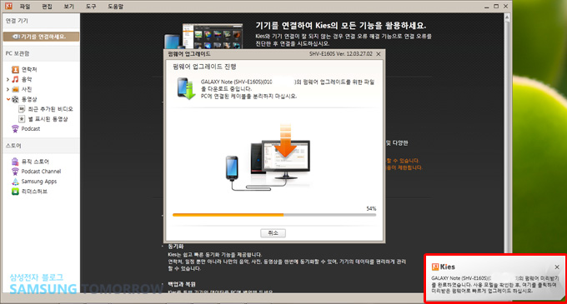
Task: Click the Podcast Channel icon
Action: coord(15,172)
